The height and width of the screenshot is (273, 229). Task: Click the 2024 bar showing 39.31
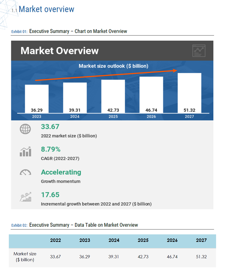point(75,98)
